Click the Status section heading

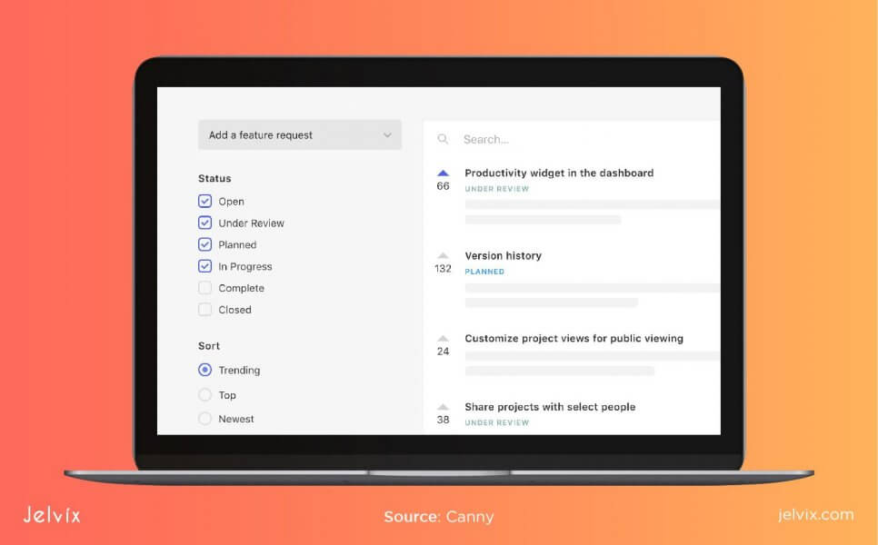(x=215, y=179)
